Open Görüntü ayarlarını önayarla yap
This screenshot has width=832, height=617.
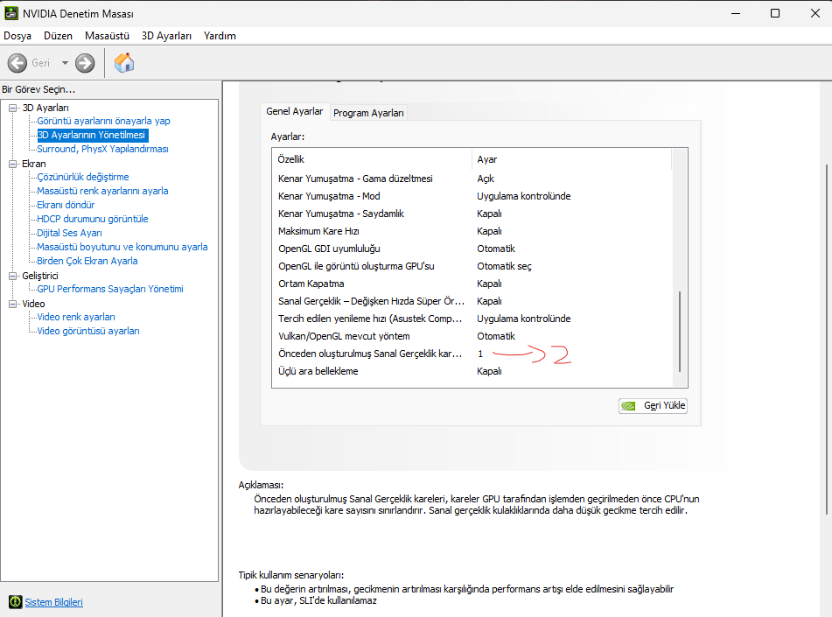click(x=103, y=121)
